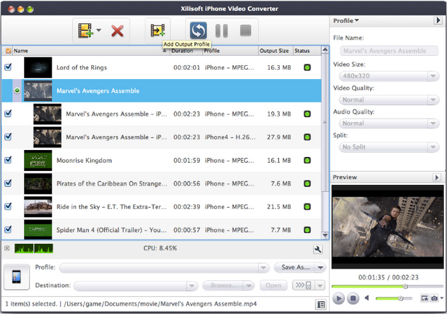Start conversion with the blue Convert button
The height and width of the screenshot is (314, 447).
(198, 31)
